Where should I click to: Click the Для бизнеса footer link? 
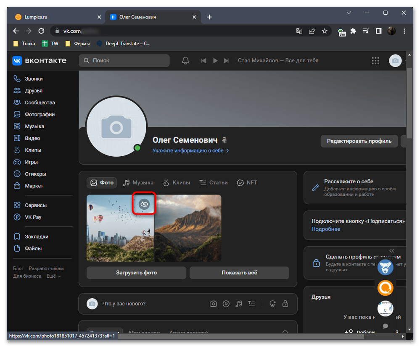tap(27, 276)
